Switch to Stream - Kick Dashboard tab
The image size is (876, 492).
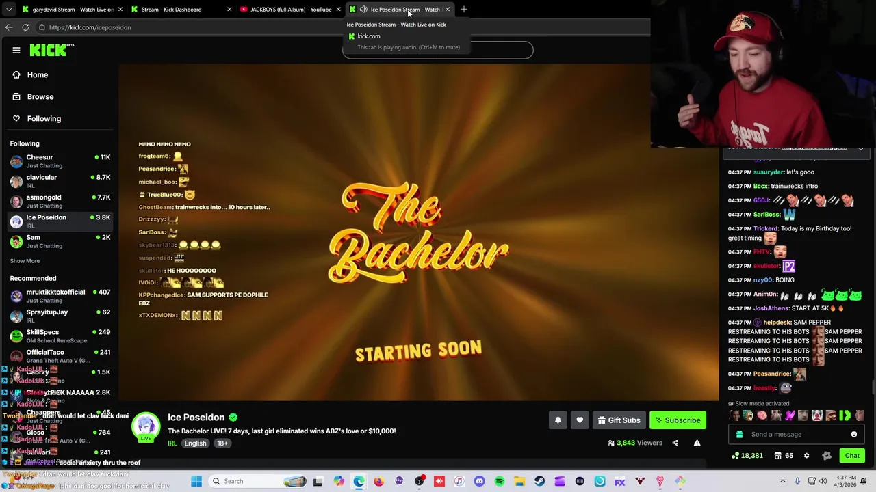pos(181,9)
